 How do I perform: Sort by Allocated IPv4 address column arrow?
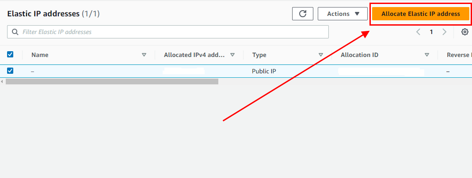pyautogui.click(x=232, y=55)
